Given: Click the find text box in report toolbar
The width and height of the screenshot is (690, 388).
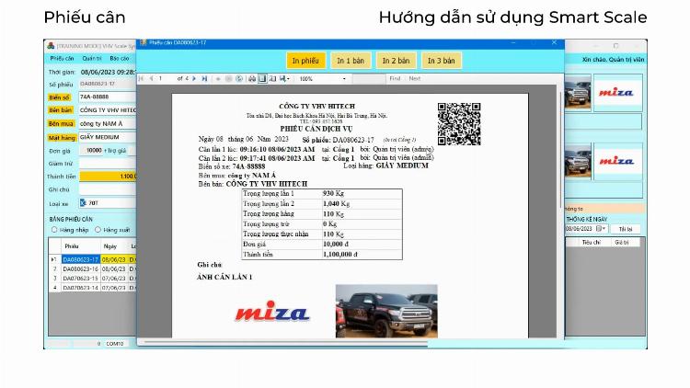Looking at the screenshot, I should pyautogui.click(x=369, y=79).
